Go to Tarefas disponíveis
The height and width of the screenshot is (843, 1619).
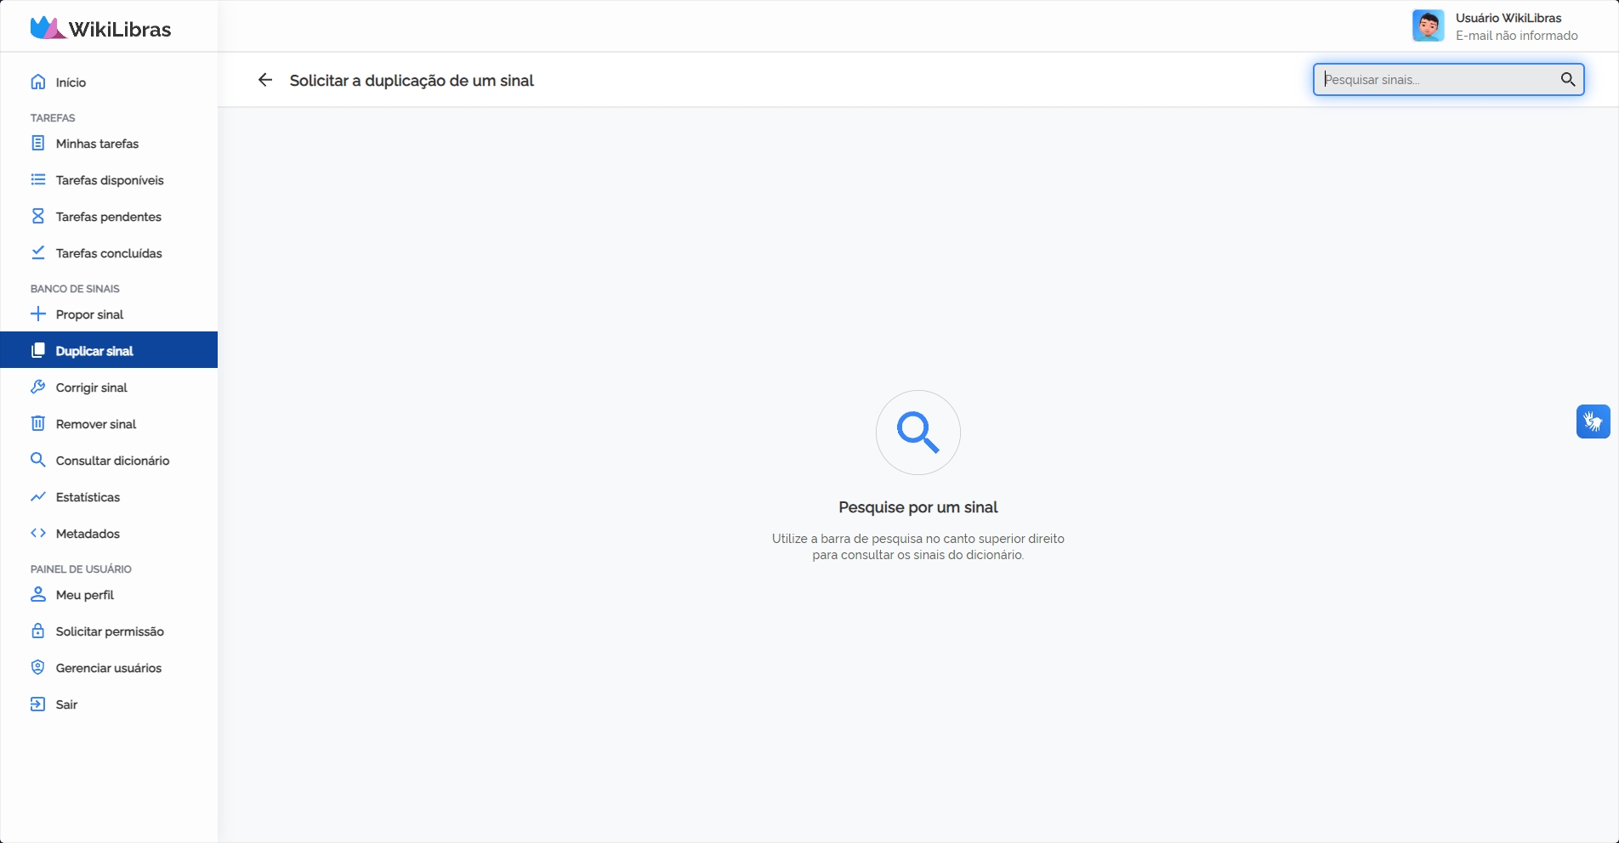coord(110,180)
